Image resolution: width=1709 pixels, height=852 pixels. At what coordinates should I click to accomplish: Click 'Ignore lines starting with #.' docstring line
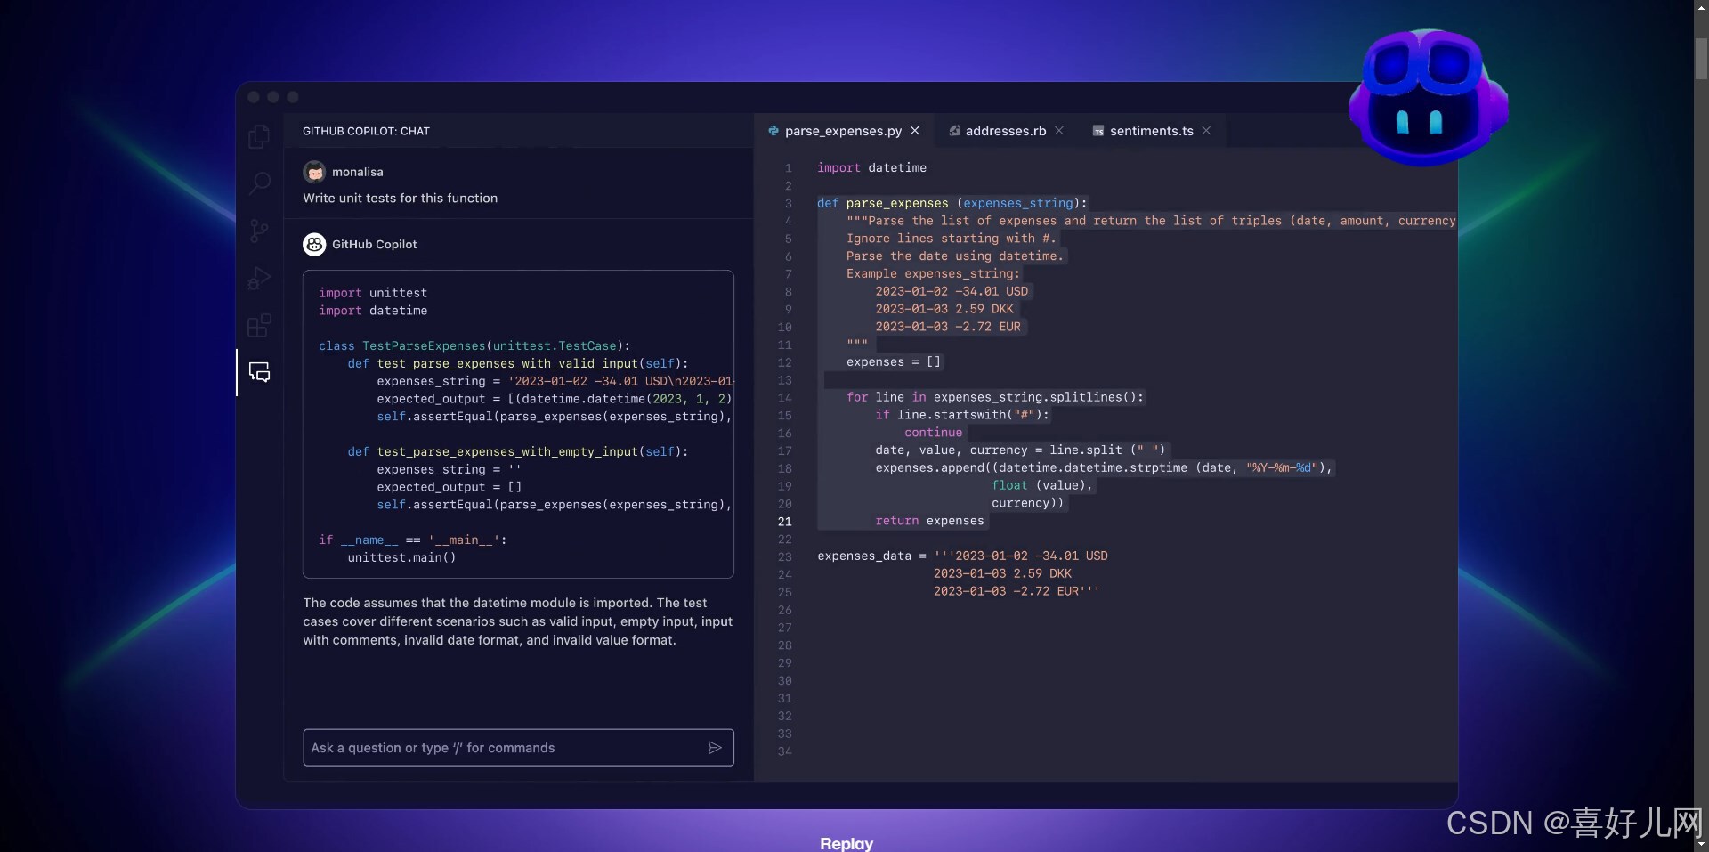click(x=951, y=239)
